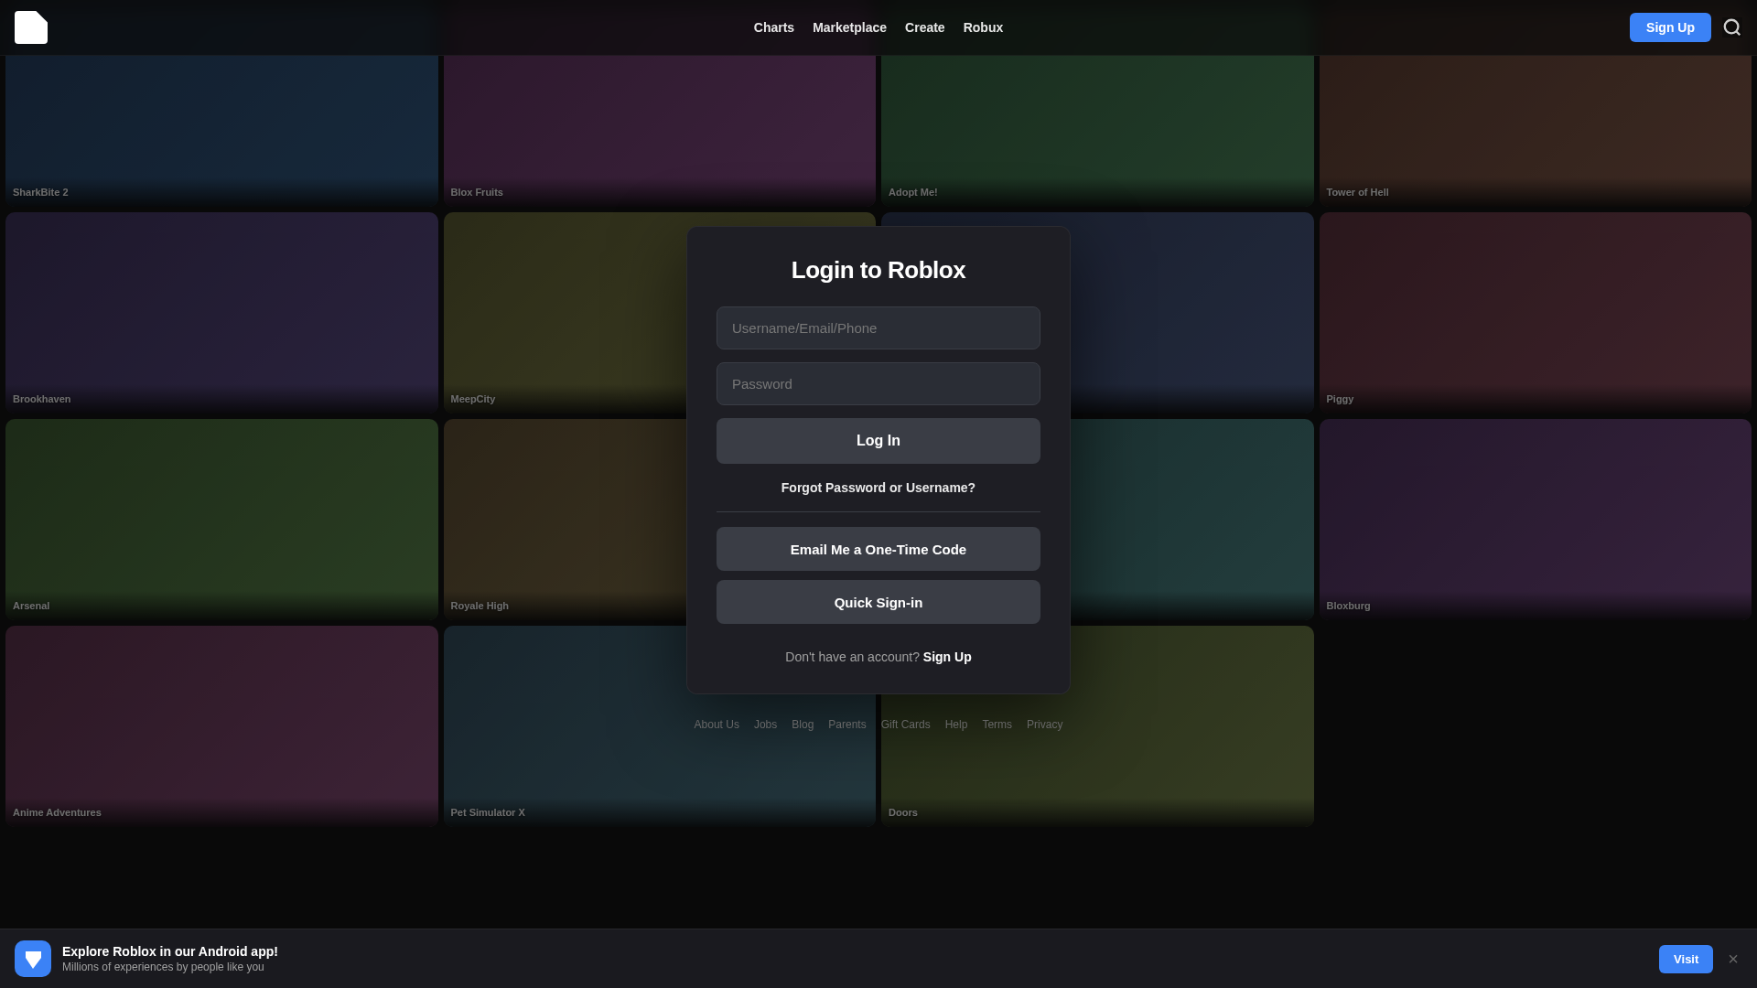Open the Bloxburg game tile
Viewport: 1757px width, 988px height.
(1536, 520)
